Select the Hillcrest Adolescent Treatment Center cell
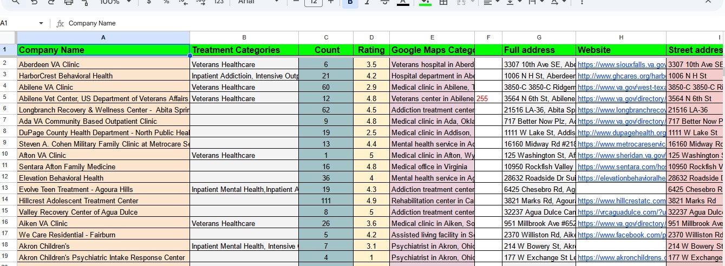 click(103, 201)
